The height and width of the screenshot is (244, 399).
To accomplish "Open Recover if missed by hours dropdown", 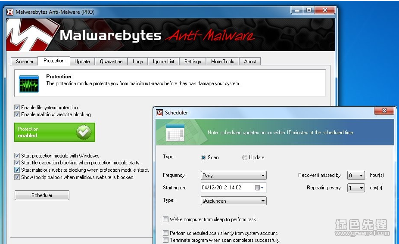I will click(x=356, y=176).
